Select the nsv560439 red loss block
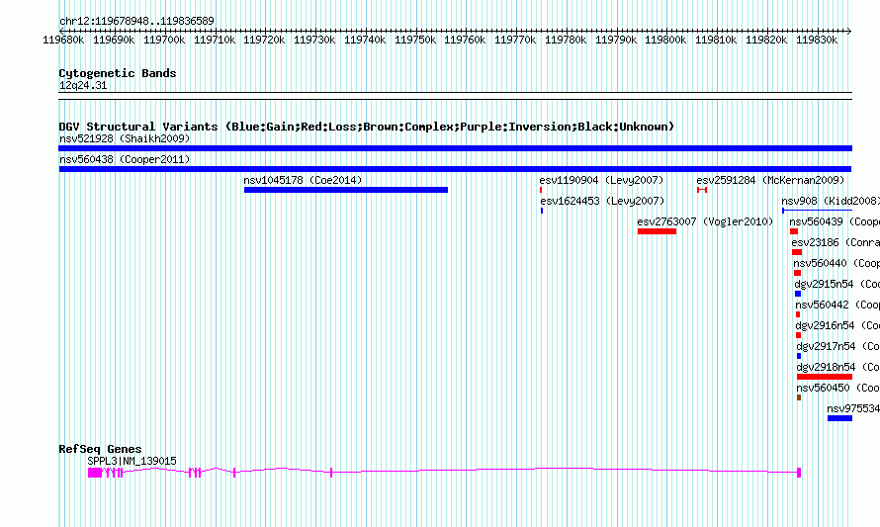This screenshot has height=527, width=880. pos(794,231)
